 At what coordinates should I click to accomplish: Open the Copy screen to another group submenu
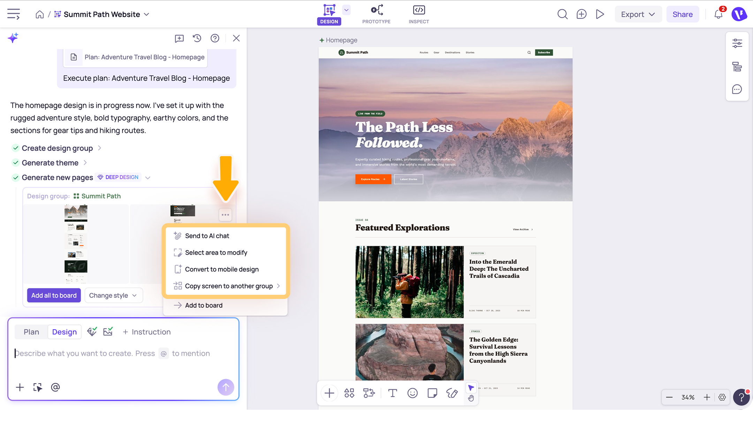227,286
